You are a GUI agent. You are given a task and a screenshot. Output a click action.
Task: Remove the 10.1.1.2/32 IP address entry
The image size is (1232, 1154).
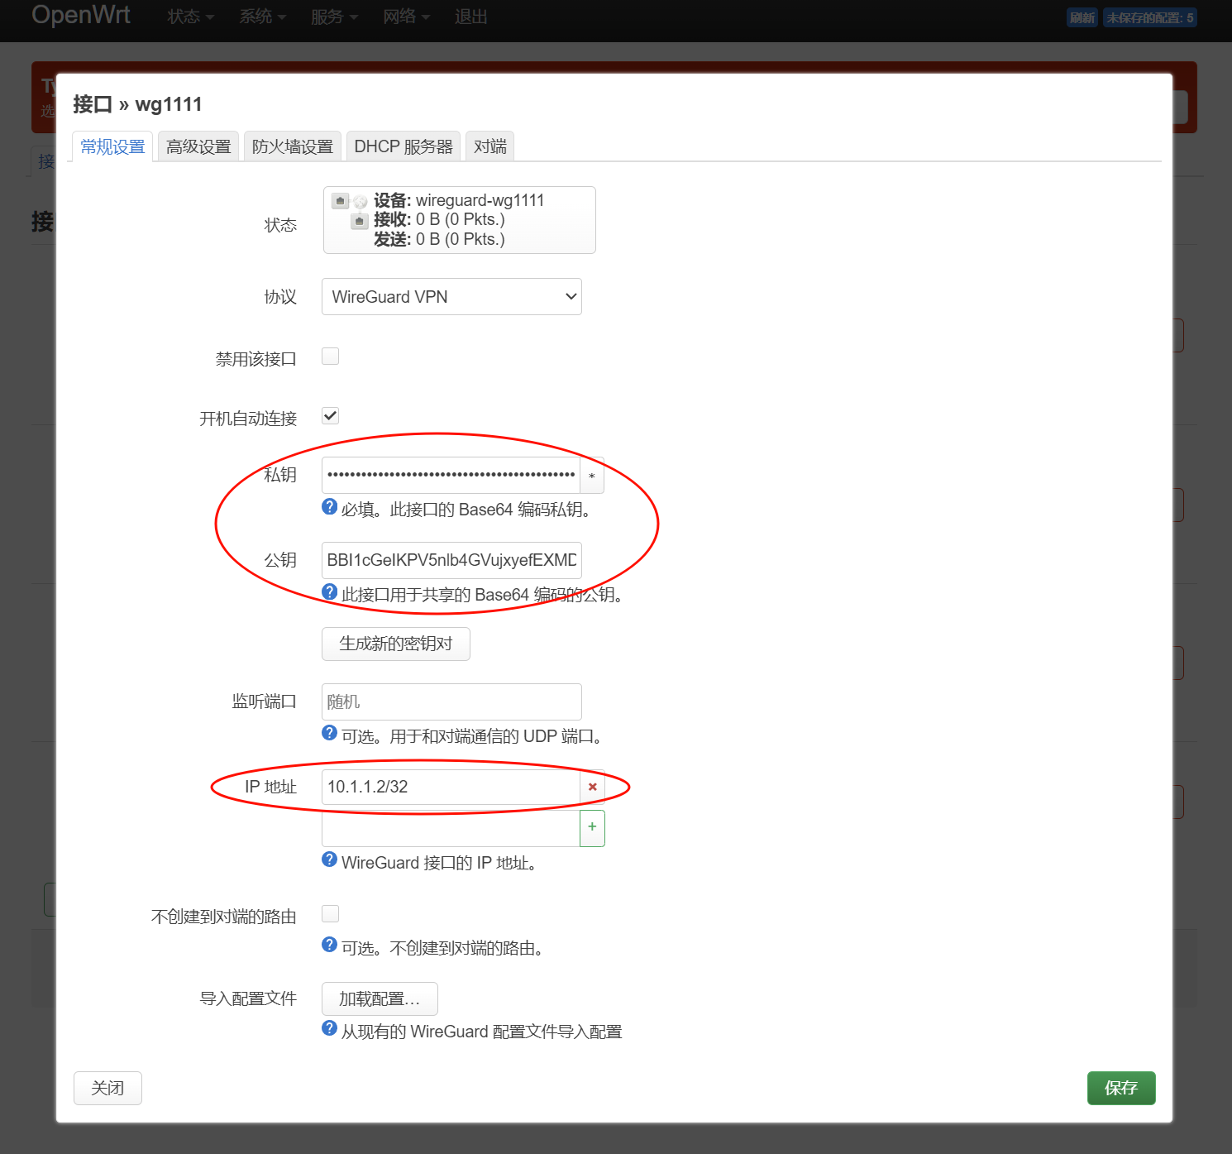[592, 787]
